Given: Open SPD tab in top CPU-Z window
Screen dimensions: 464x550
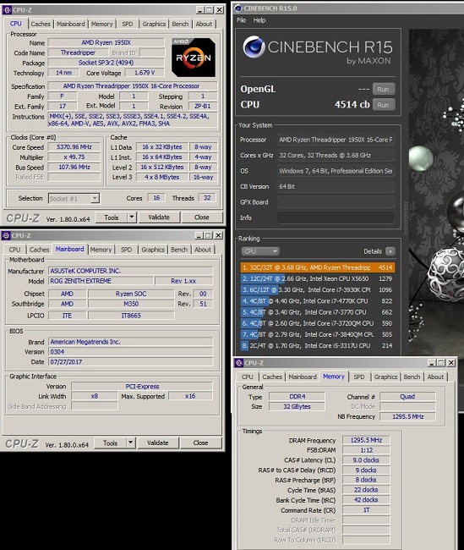Looking at the screenshot, I should point(128,24).
